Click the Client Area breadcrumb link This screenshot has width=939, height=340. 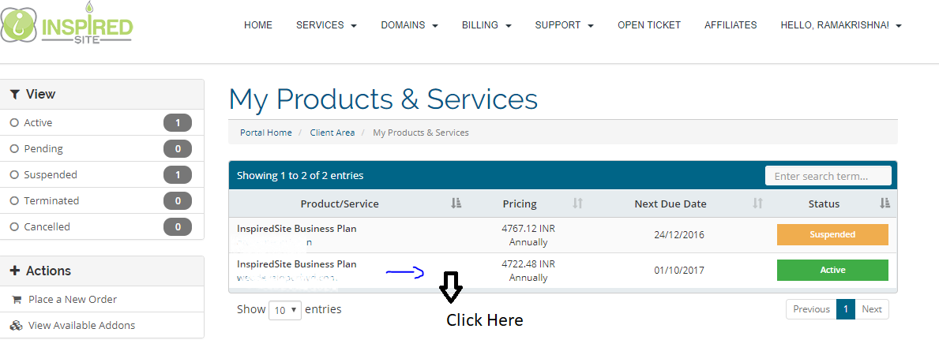(x=332, y=133)
